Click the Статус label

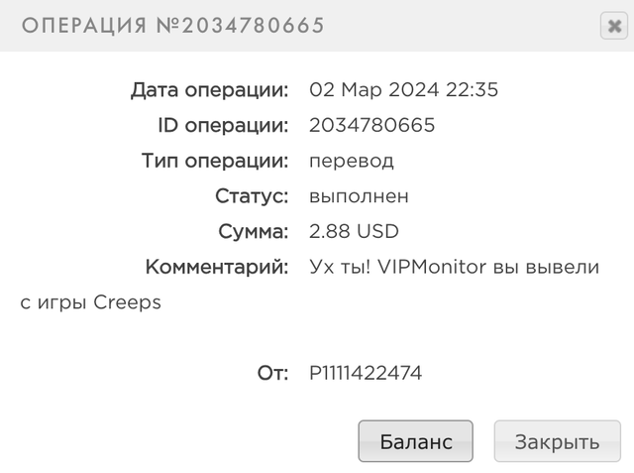coord(252,196)
